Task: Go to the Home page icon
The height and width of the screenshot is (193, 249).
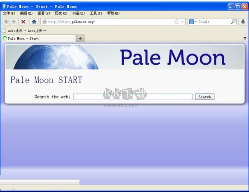Action: (x=34, y=22)
